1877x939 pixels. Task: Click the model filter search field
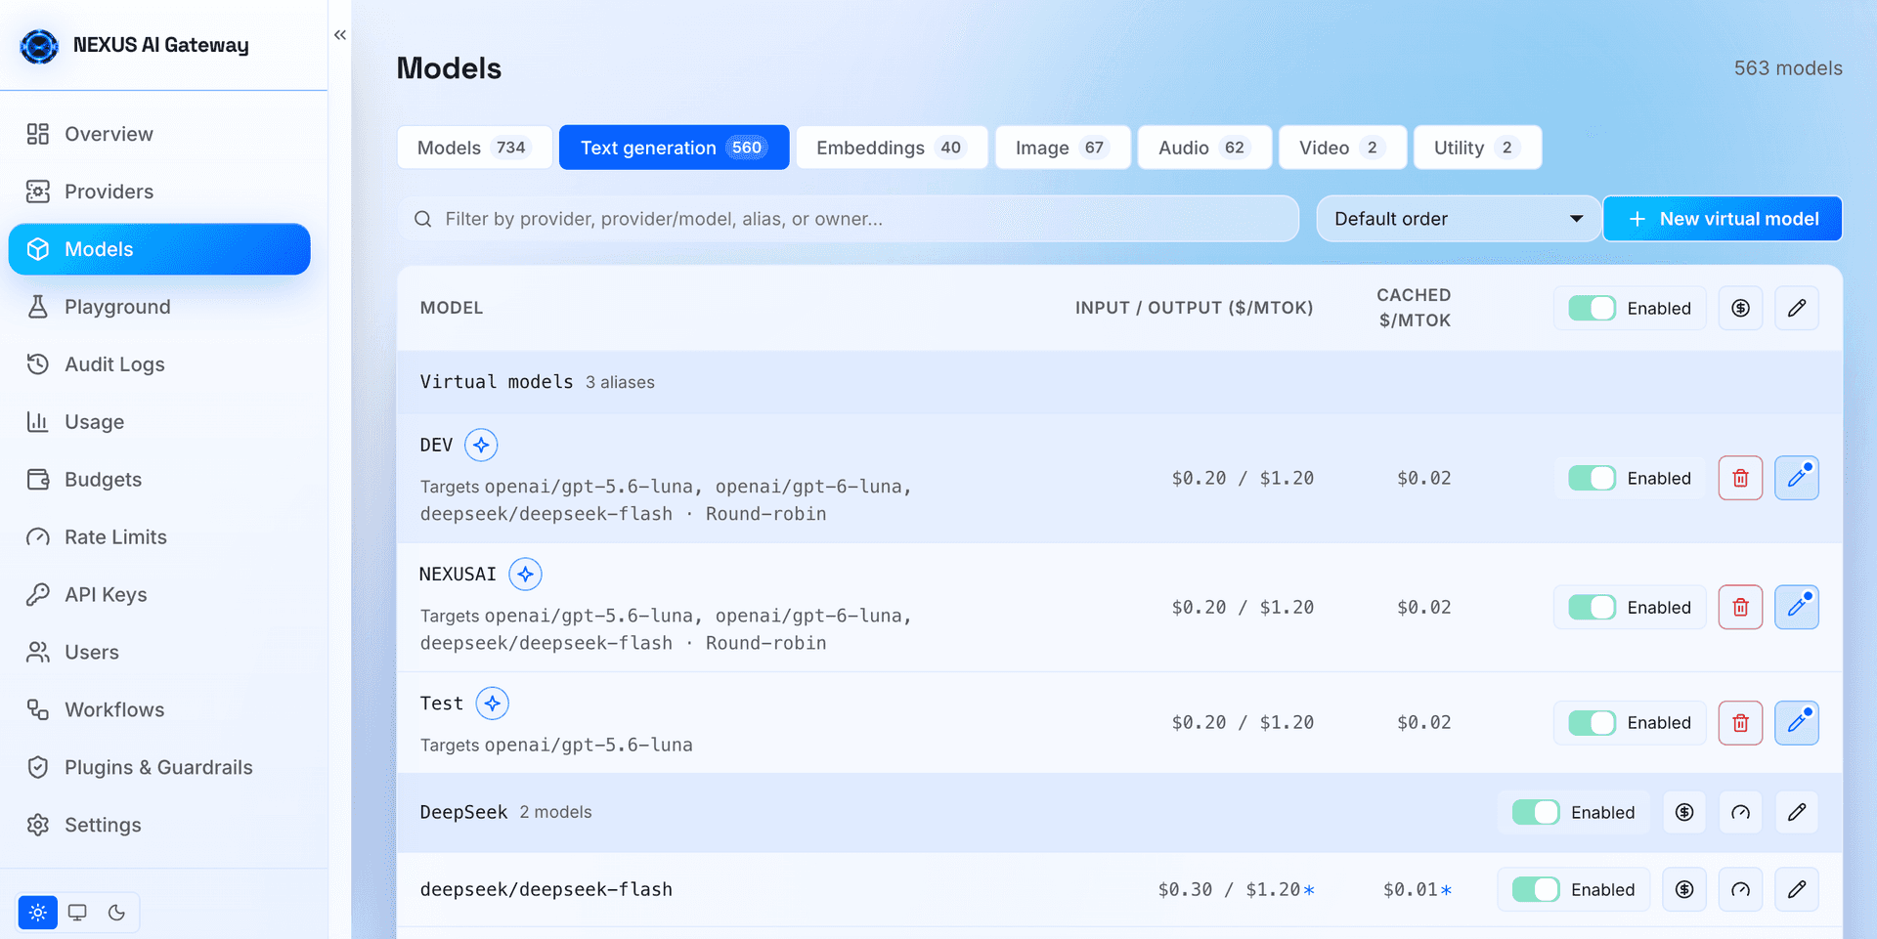849,219
